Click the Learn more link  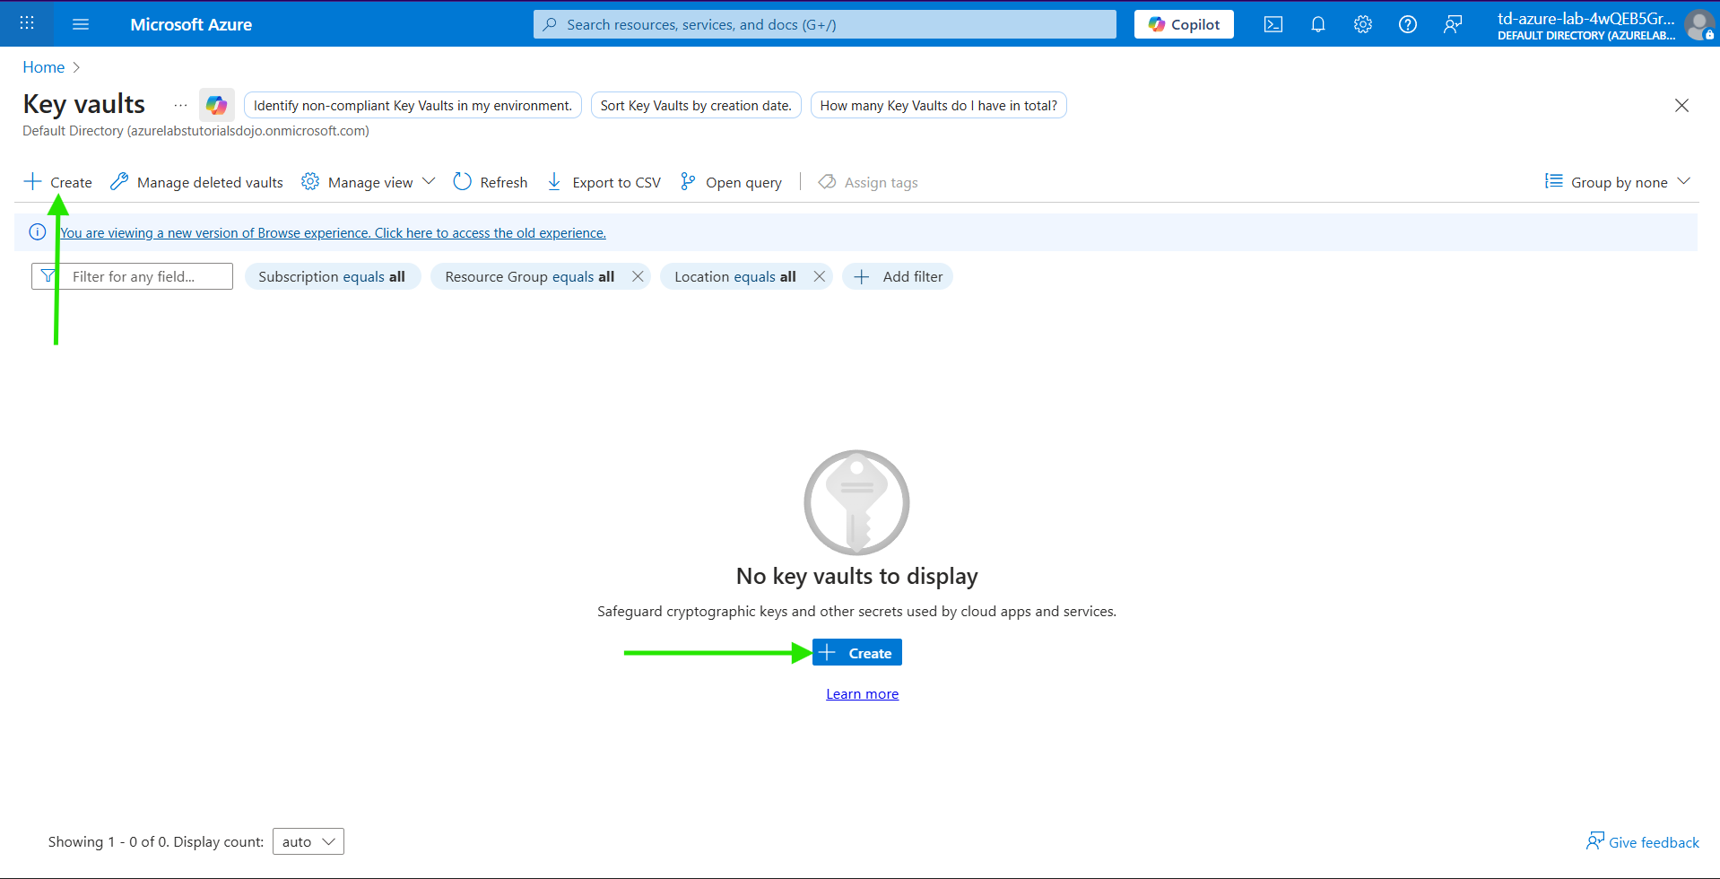pos(862,694)
